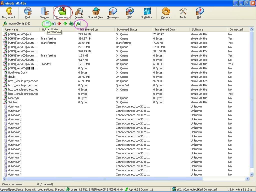Click the Help toolbar icon

coord(199,13)
